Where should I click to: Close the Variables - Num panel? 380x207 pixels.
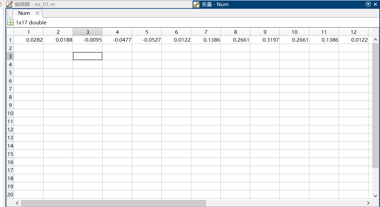click(375, 4)
